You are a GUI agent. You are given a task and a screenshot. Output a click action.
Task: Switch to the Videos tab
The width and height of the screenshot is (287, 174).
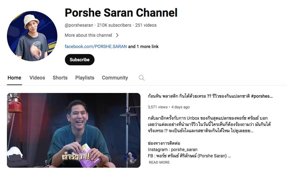pos(37,78)
